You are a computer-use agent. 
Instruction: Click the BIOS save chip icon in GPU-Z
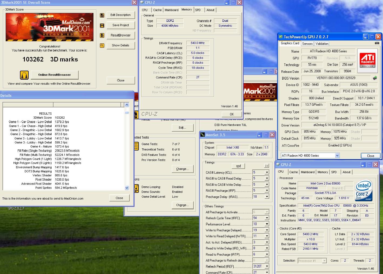(x=375, y=78)
